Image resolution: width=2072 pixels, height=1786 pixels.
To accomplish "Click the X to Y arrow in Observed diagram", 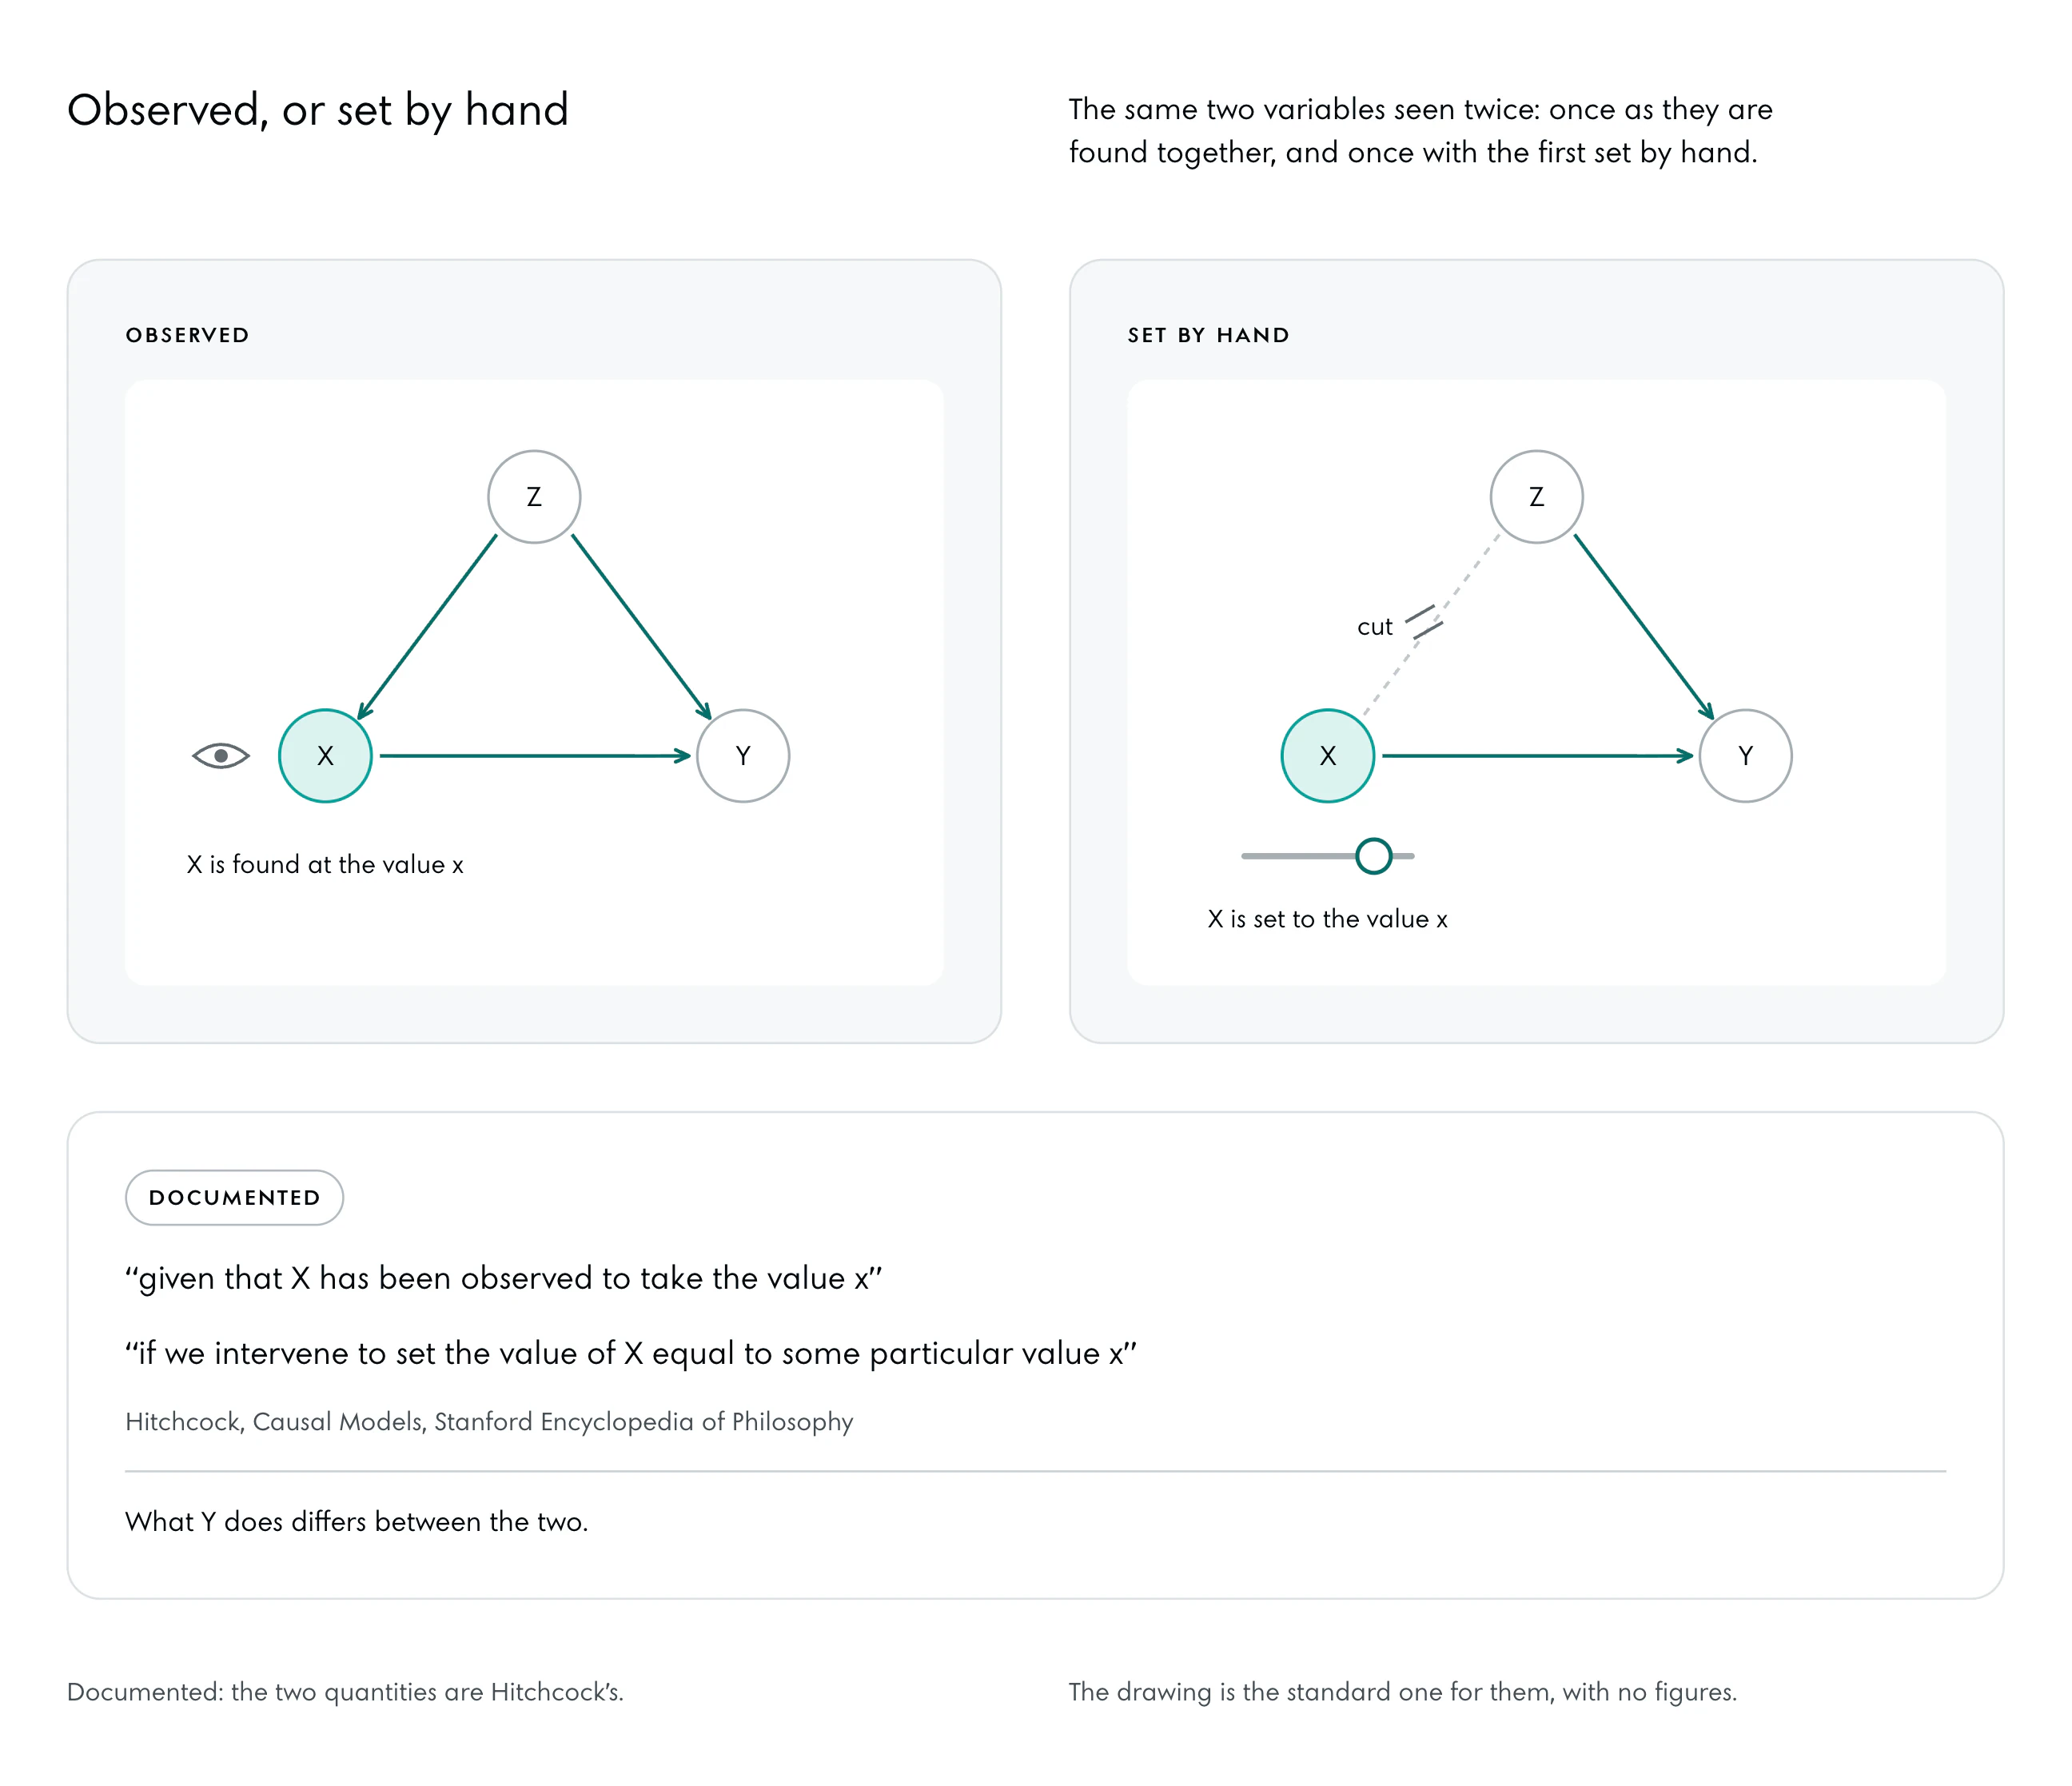I will click(535, 756).
